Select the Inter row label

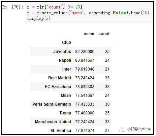(x=67, y=69)
